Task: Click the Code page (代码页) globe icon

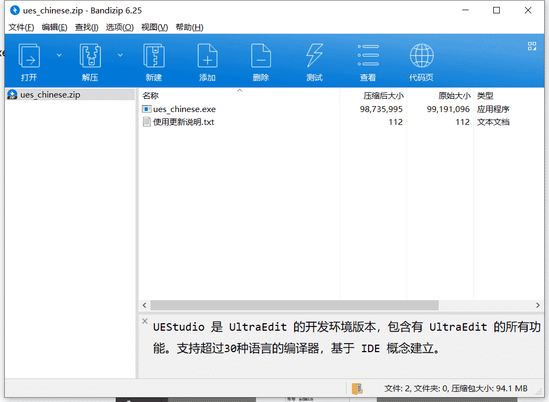Action: (422, 55)
